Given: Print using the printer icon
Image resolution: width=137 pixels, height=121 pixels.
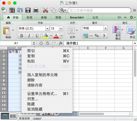Looking at the screenshot, I should (36, 10).
